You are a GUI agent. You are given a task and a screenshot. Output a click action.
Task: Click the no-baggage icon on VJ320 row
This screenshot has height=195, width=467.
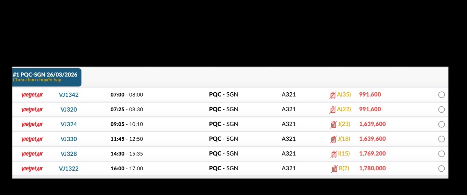click(x=333, y=110)
